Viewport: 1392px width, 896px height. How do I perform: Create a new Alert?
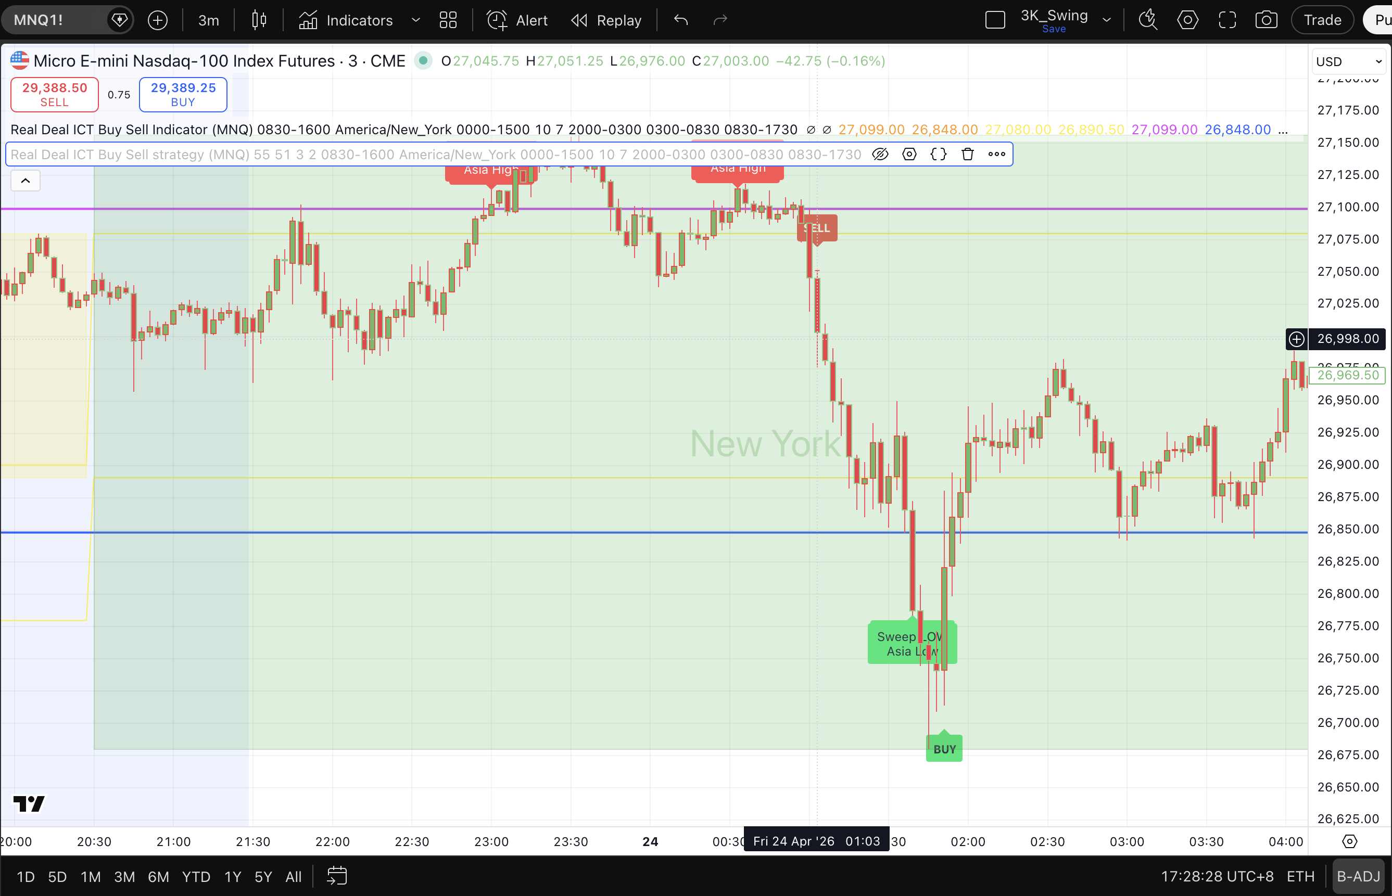(x=517, y=20)
